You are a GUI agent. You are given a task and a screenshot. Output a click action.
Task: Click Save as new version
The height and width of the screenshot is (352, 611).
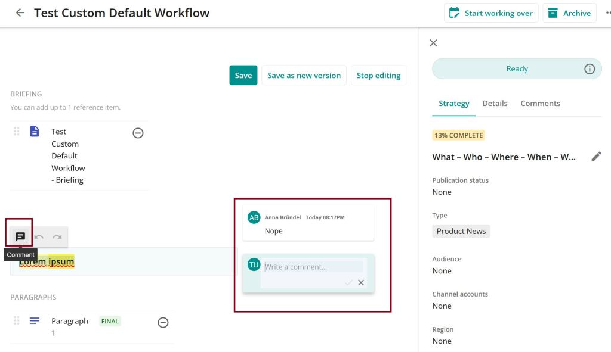pos(304,76)
